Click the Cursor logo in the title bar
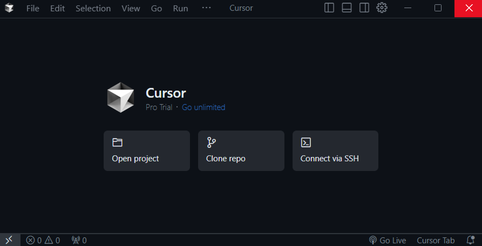Image resolution: width=482 pixels, height=246 pixels. [x=10, y=8]
